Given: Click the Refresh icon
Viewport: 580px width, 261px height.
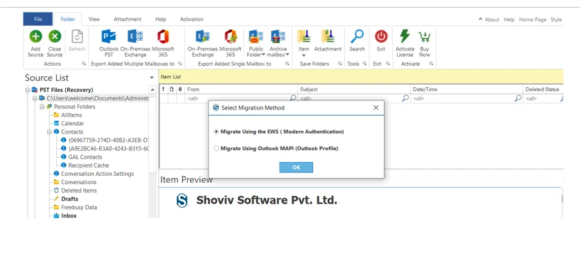Looking at the screenshot, I should [77, 37].
